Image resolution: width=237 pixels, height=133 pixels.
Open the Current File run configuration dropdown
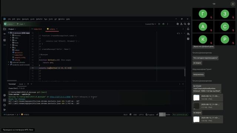point(150,24)
